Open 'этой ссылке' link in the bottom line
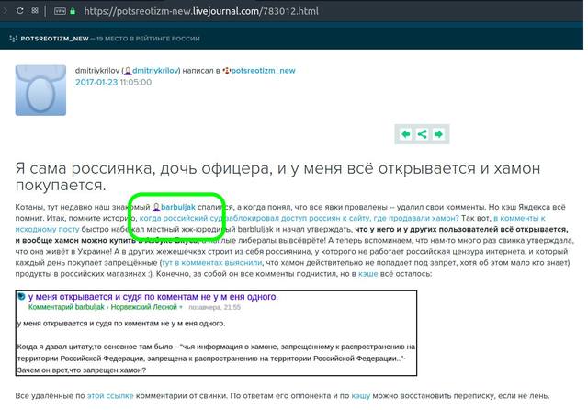The width and height of the screenshot is (588, 410). [x=110, y=395]
